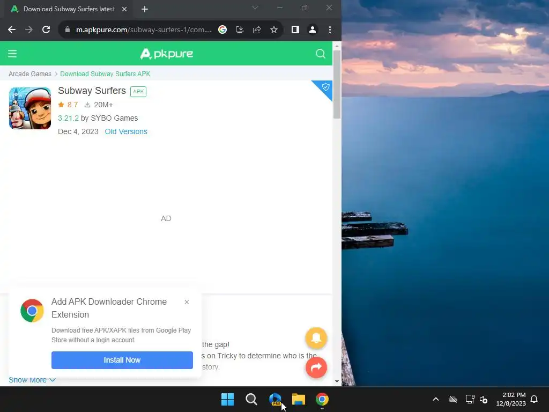This screenshot has height=412, width=549.
Task: Click the site lock icon in address bar
Action: pos(68,30)
